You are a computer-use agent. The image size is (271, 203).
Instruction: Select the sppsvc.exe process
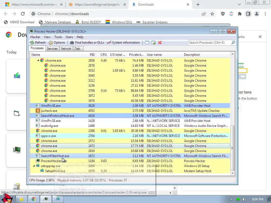pos(130,136)
